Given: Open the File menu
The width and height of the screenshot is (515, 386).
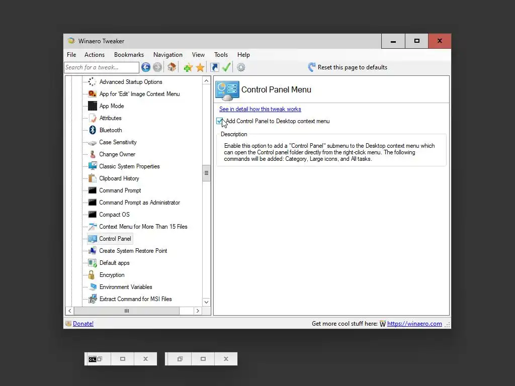Looking at the screenshot, I should (71, 55).
